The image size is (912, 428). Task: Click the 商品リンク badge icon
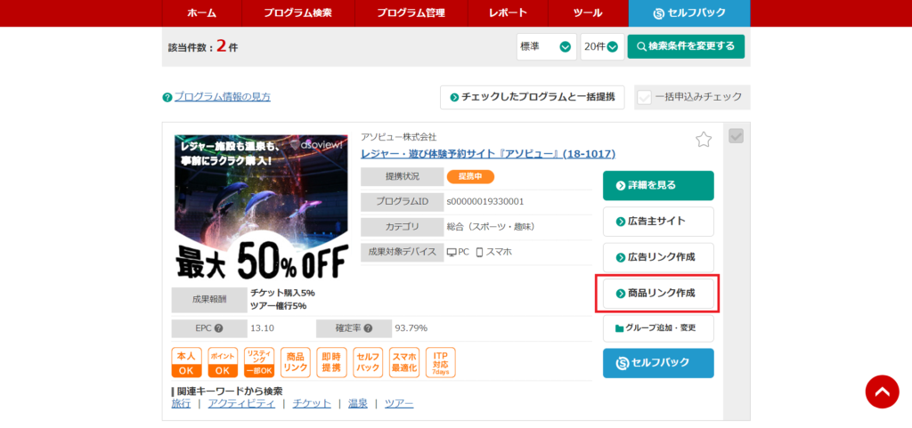296,362
